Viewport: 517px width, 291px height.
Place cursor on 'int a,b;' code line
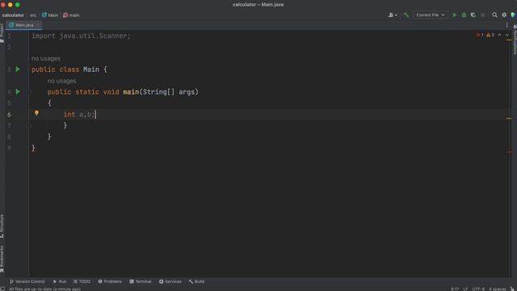pos(79,115)
